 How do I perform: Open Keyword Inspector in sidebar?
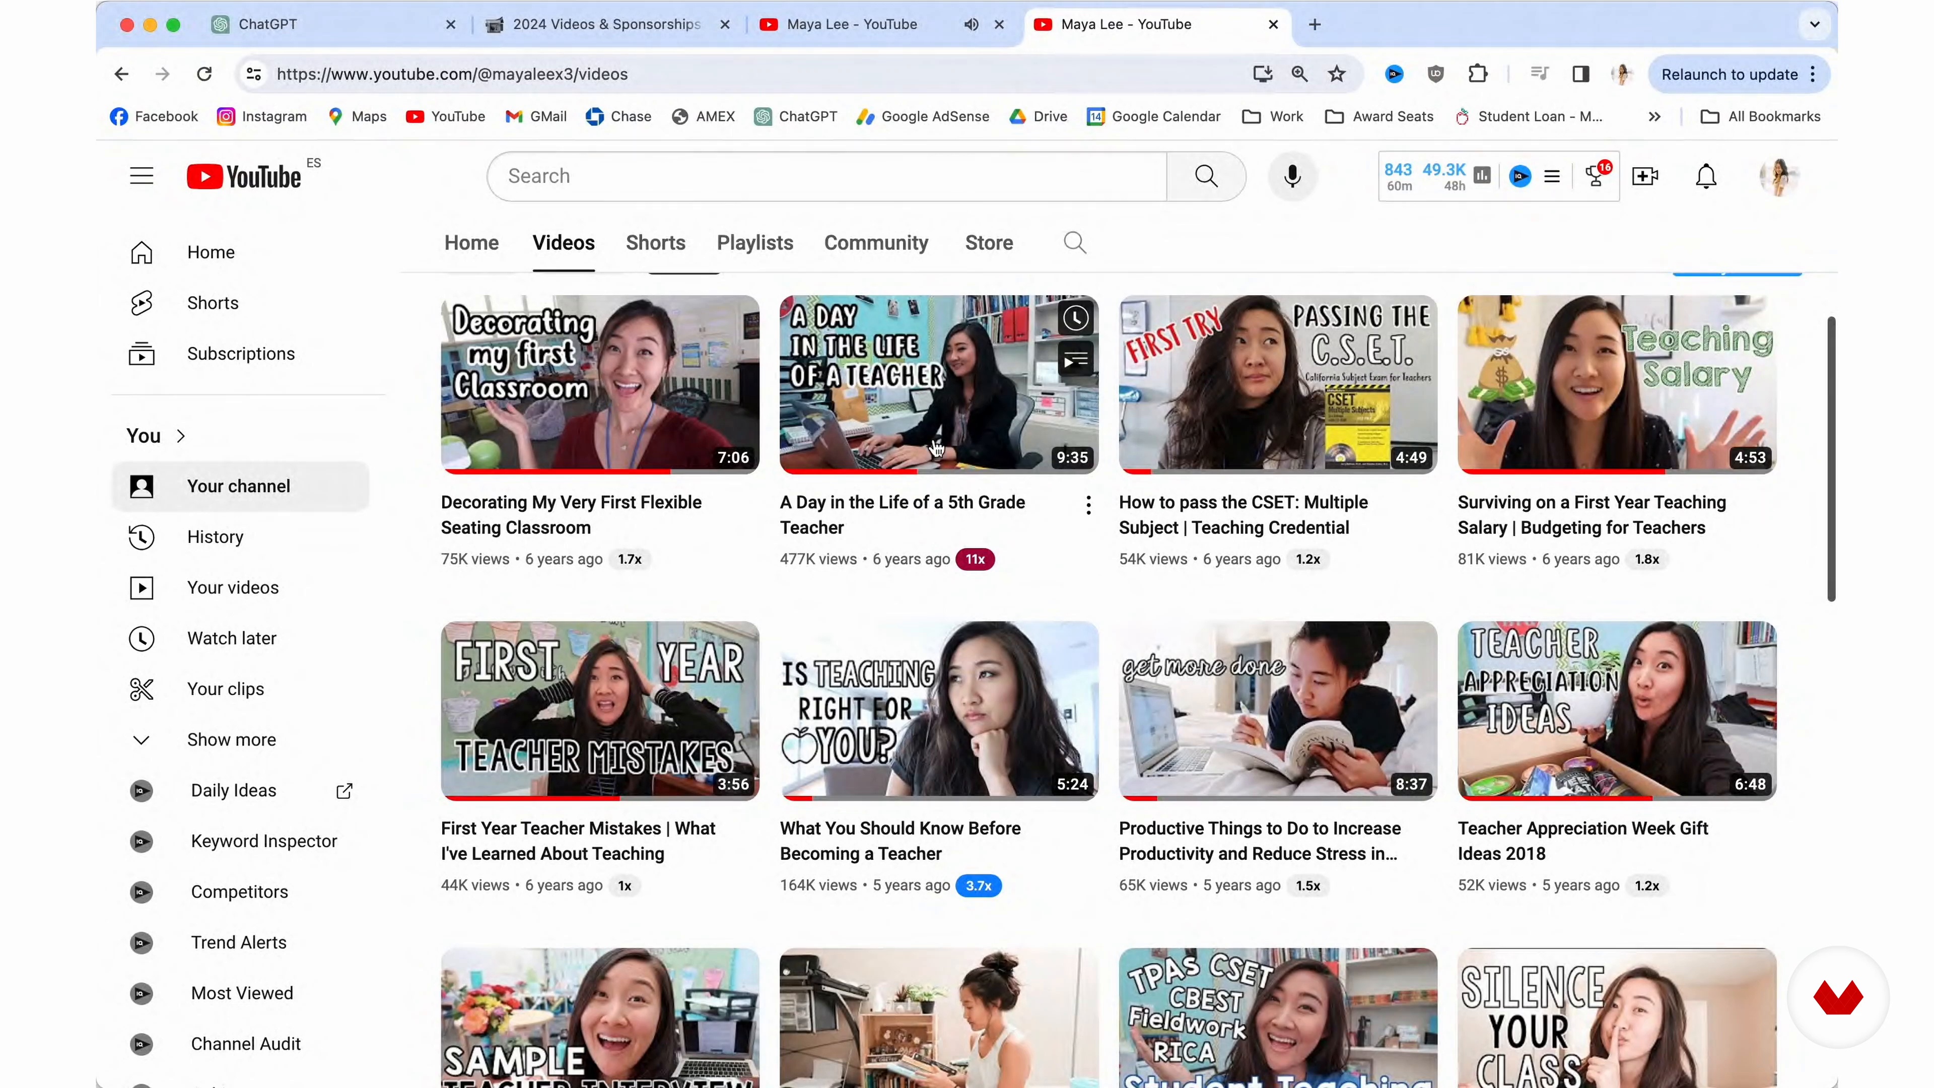pos(240,841)
